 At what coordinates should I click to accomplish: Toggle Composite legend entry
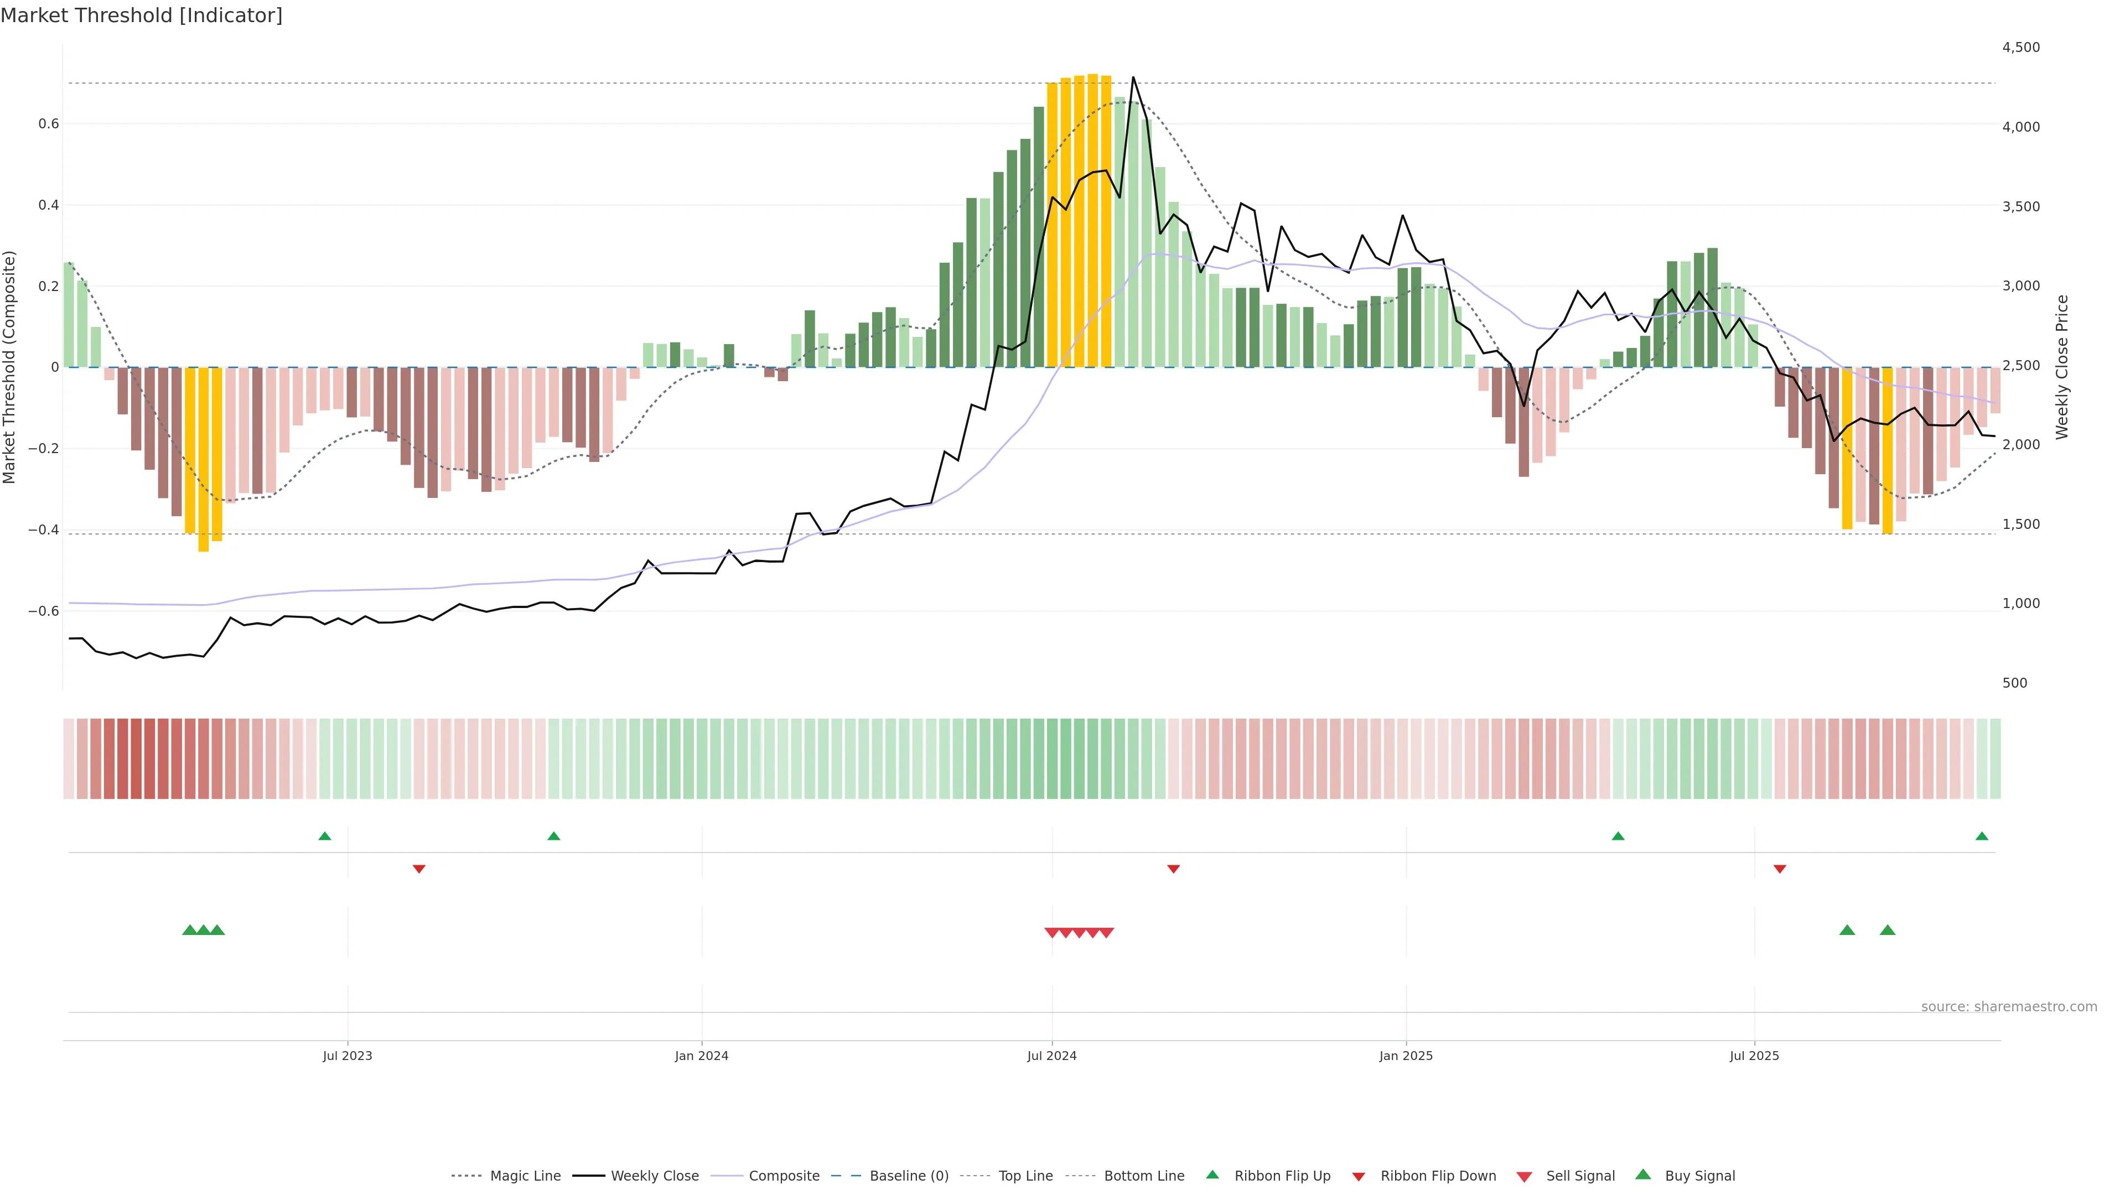(784, 1175)
